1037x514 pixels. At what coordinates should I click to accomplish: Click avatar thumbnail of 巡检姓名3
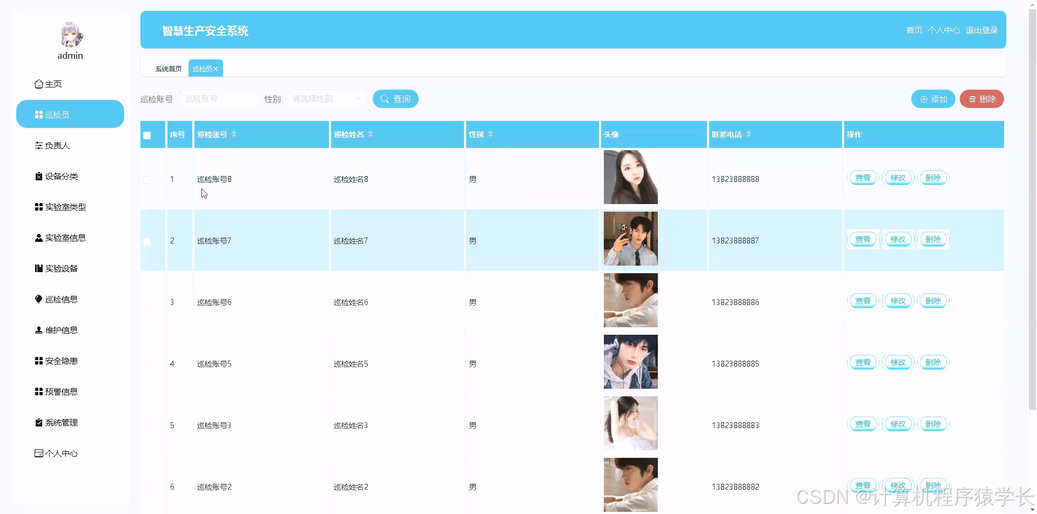point(631,423)
